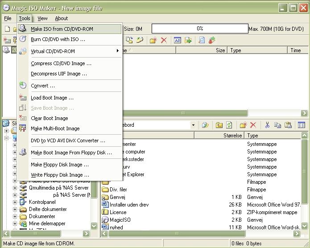Click the magnifier search icon in the image toolbar

[202, 40]
